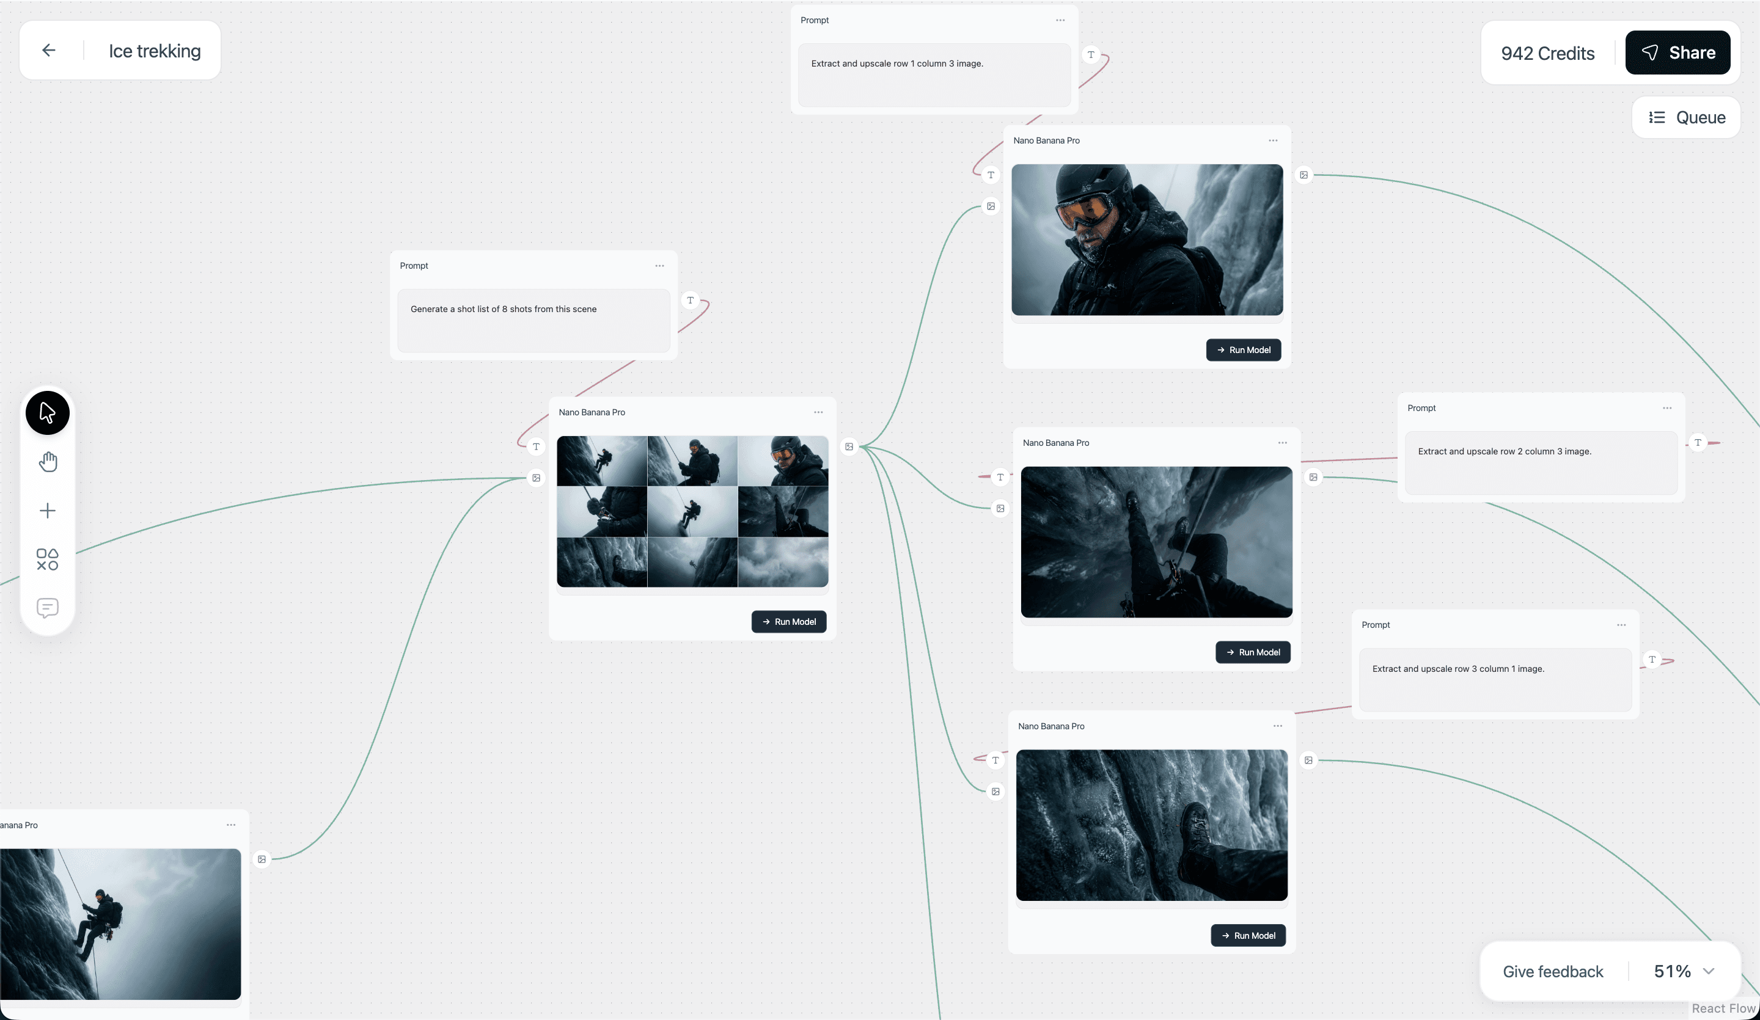Image resolution: width=1760 pixels, height=1020 pixels.
Task: Click the text handle on shot list prompt
Action: 690,301
